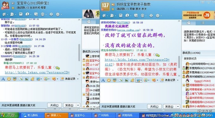Open font settings A in 妈妈宝宝早教 chat toolbar
Screen dimensions: 215x118
[x=103, y=80]
